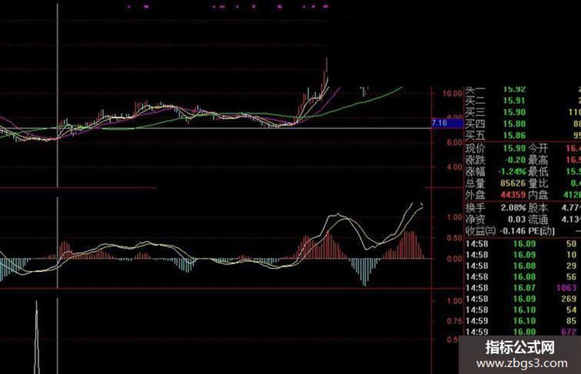Click the bottom panel axis label 0.75
Screen dimensions: 581x374
point(454,321)
